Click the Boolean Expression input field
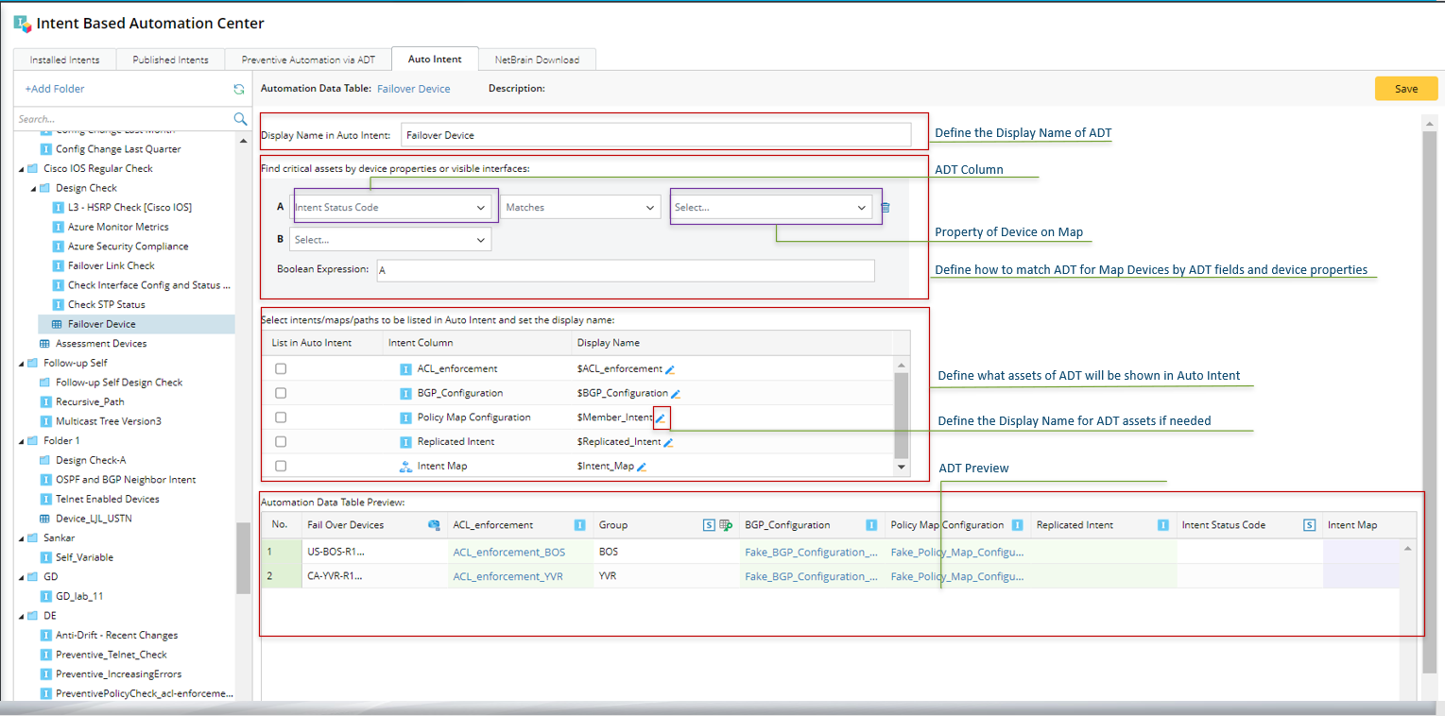1445x716 pixels. click(x=625, y=270)
